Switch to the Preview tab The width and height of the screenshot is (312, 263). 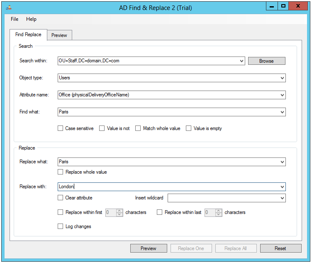[59, 35]
